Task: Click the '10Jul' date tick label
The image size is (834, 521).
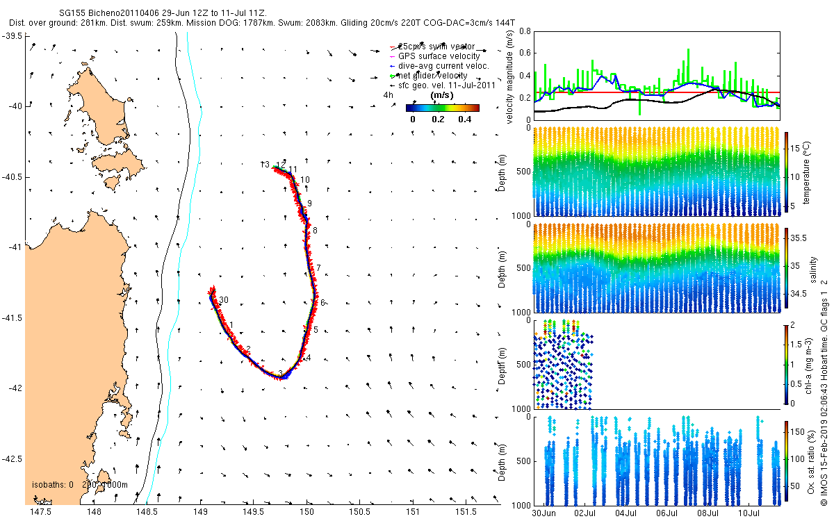Action: pos(749,514)
